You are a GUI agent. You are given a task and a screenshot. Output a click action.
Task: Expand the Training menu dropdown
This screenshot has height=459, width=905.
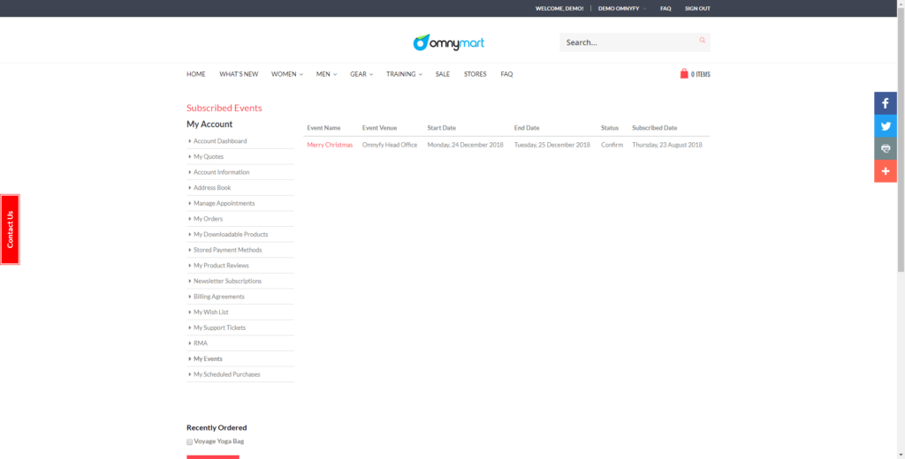pyautogui.click(x=404, y=74)
